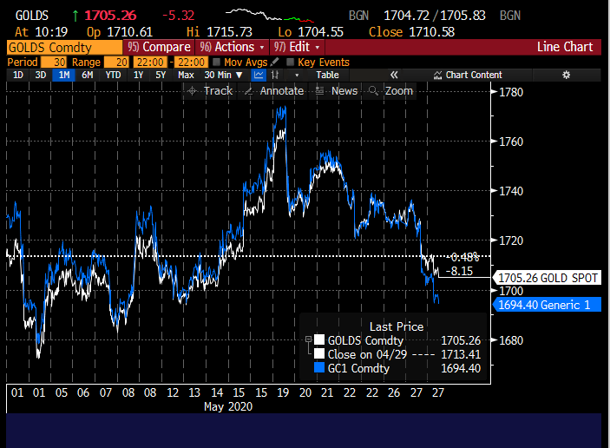Click the Close on 04/29 legend swatch
The height and width of the screenshot is (448, 610).
tap(319, 353)
